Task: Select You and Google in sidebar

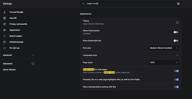Action: pos(16,12)
